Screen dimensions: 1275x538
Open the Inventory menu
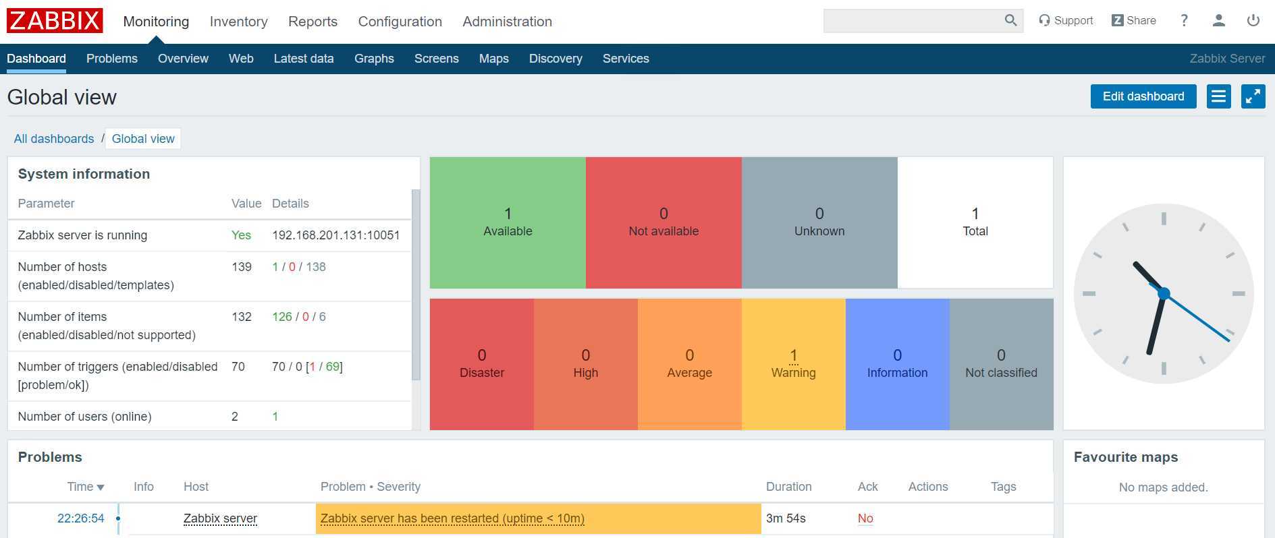pos(239,22)
